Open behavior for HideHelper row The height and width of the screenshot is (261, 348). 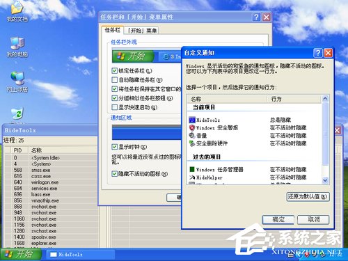(288, 177)
